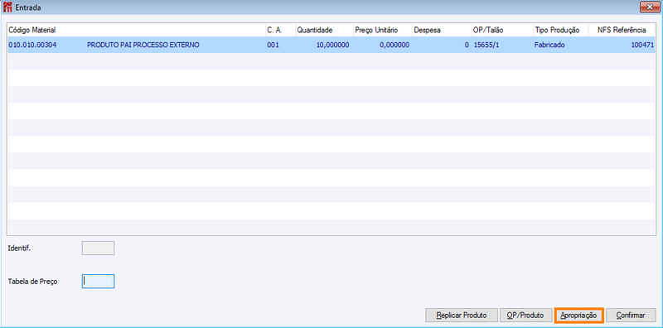663x328 pixels.
Task: Click NFS reference value 100471
Action: 644,45
